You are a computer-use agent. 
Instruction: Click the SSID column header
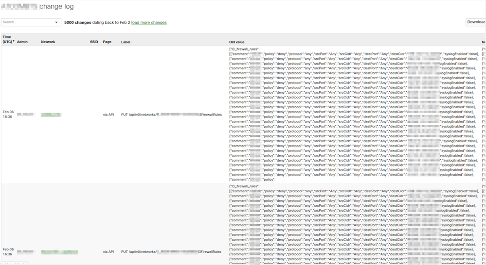[94, 42]
